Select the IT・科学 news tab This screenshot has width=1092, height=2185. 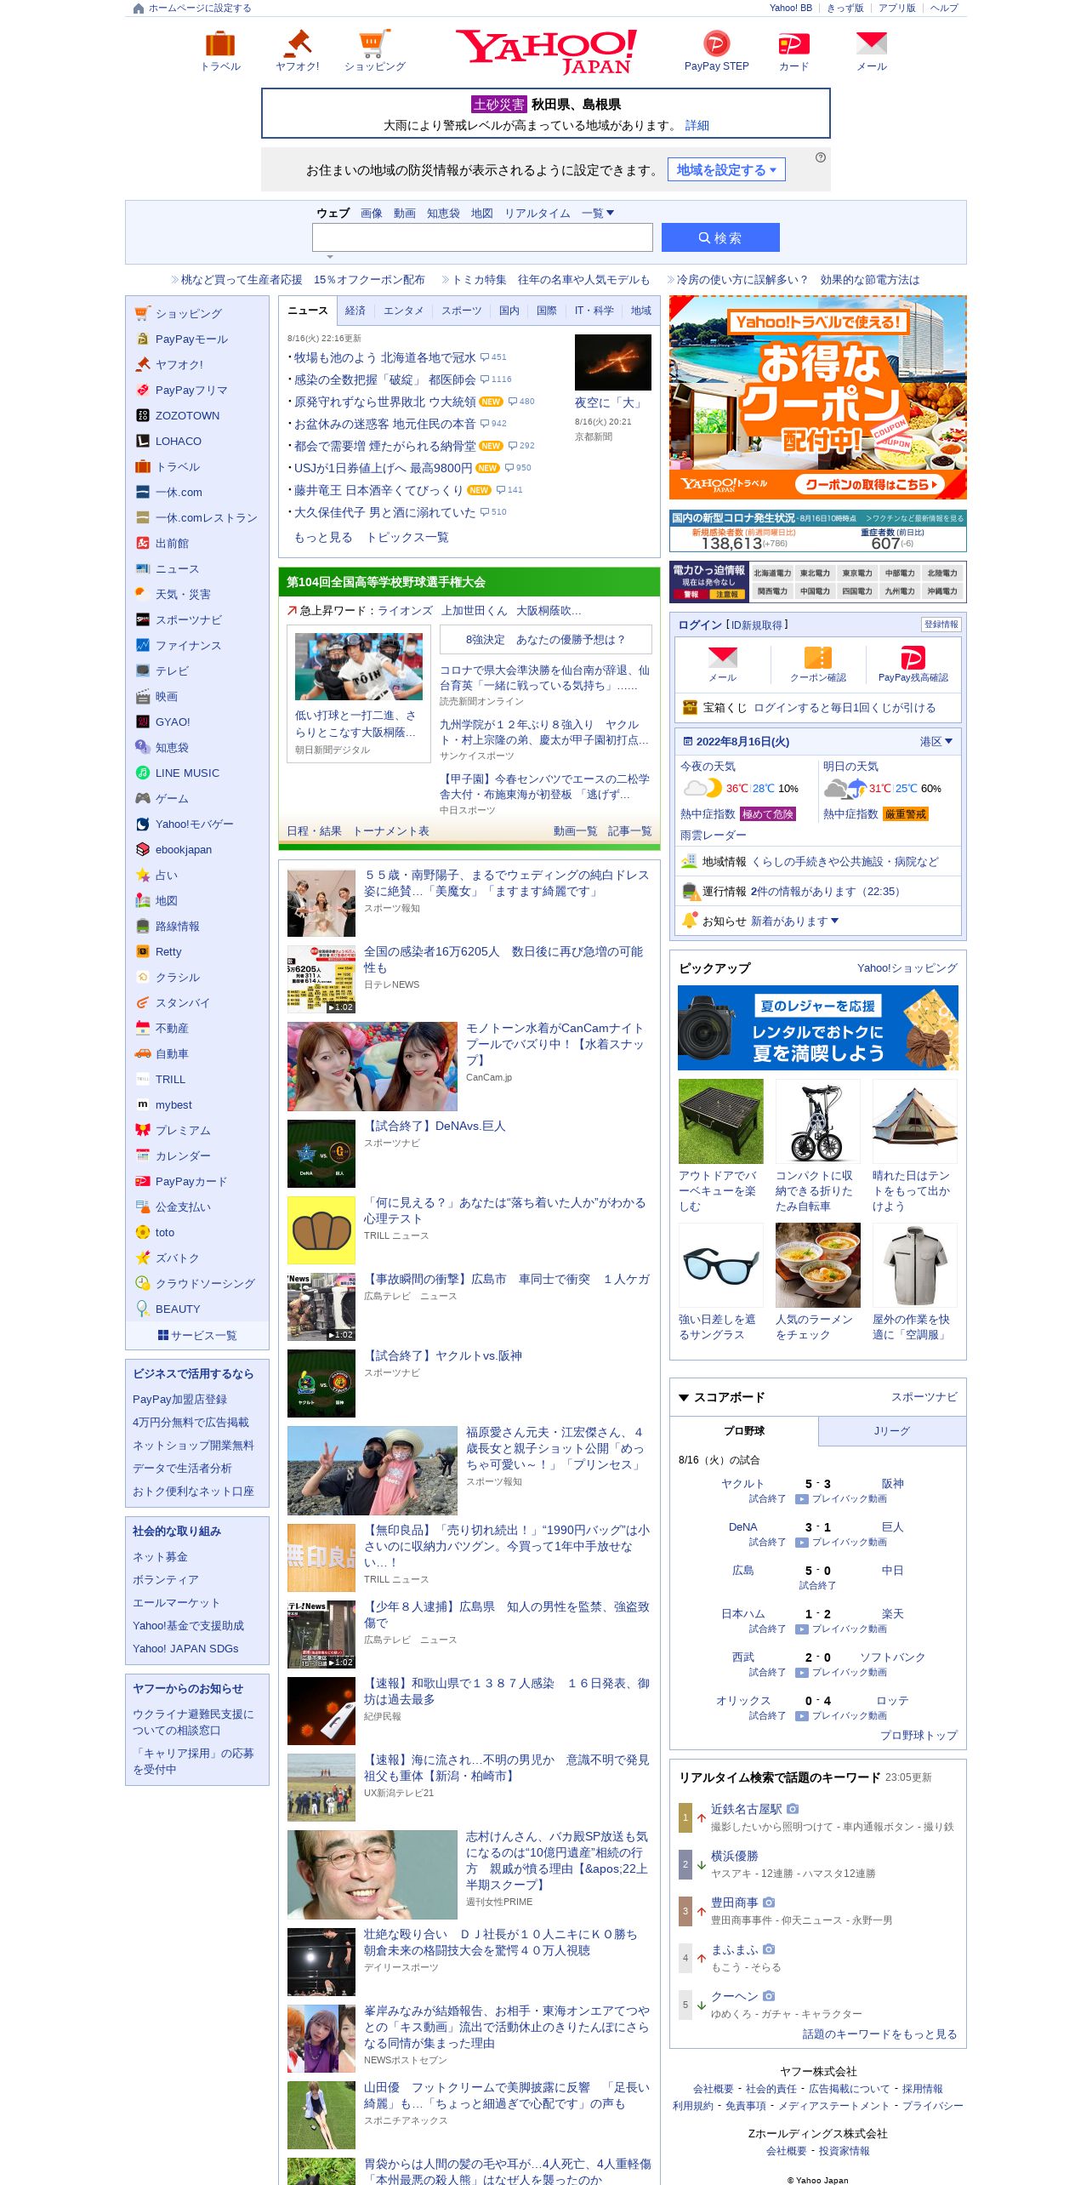coord(594,311)
